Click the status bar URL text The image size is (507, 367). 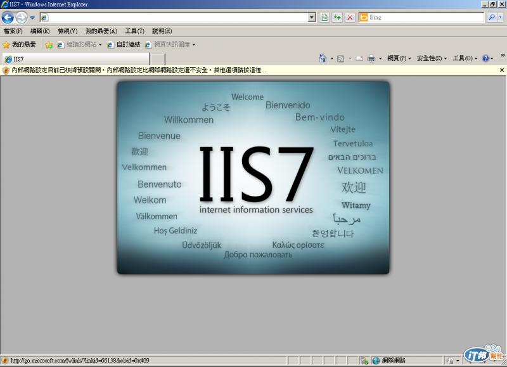(80, 360)
